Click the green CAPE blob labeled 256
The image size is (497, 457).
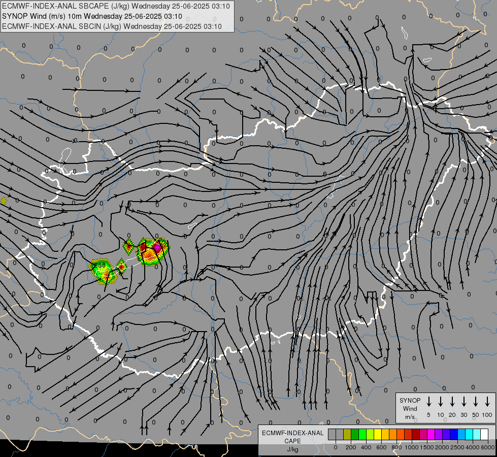pos(104,272)
